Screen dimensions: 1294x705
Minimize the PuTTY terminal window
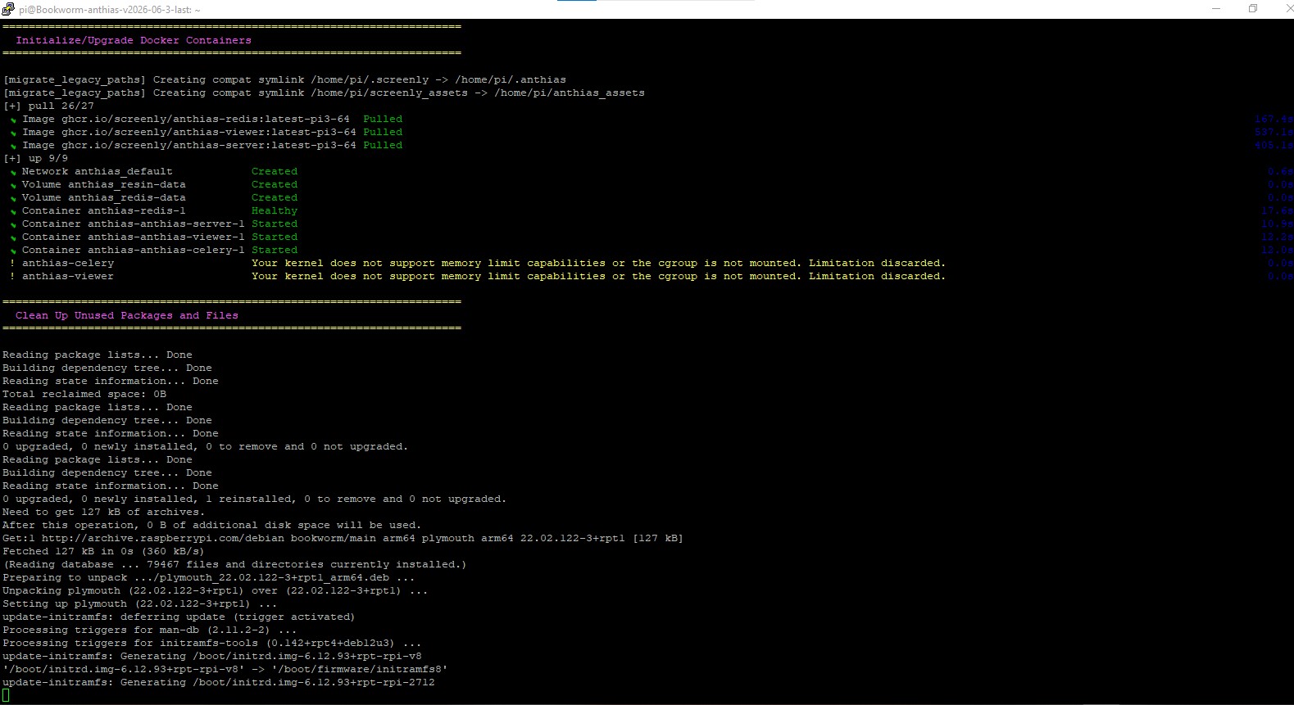pos(1216,9)
